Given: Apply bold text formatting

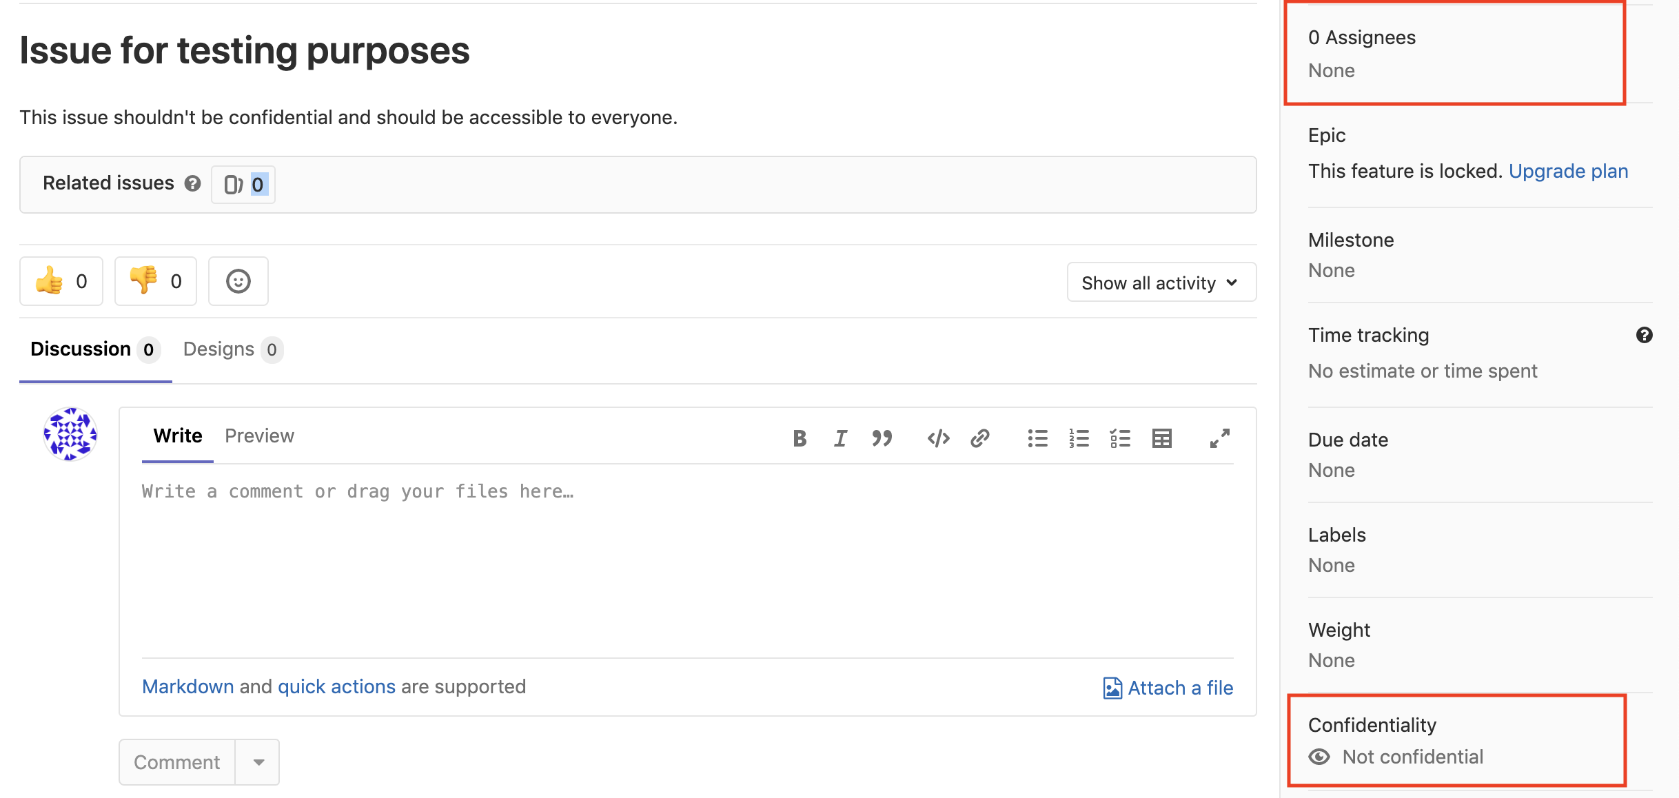Looking at the screenshot, I should 800,438.
